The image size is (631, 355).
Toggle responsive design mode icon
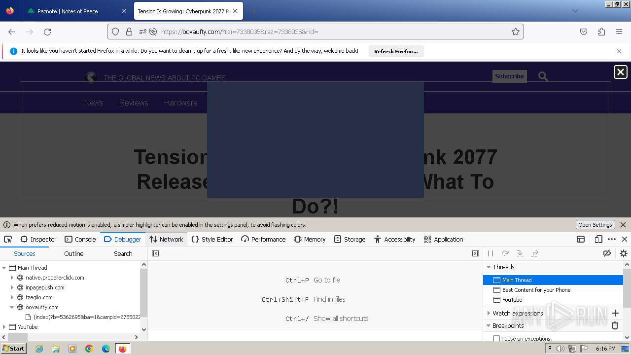tap(598, 239)
